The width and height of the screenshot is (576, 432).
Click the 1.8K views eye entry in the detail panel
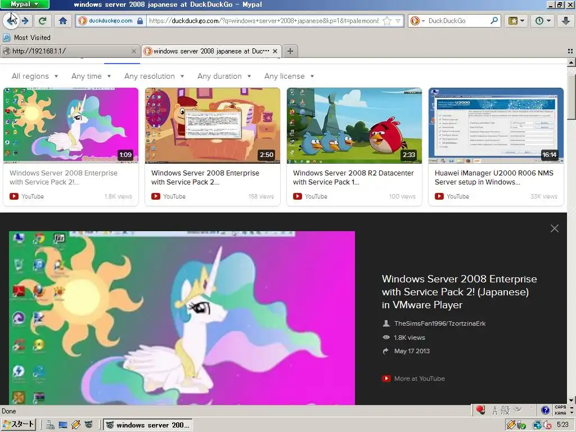(x=404, y=337)
